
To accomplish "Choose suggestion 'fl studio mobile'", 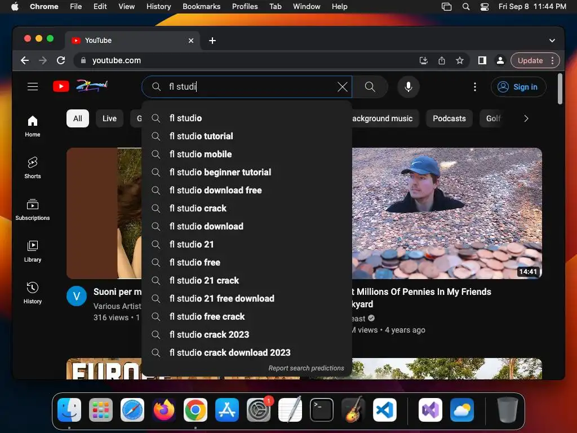I will tap(247, 154).
